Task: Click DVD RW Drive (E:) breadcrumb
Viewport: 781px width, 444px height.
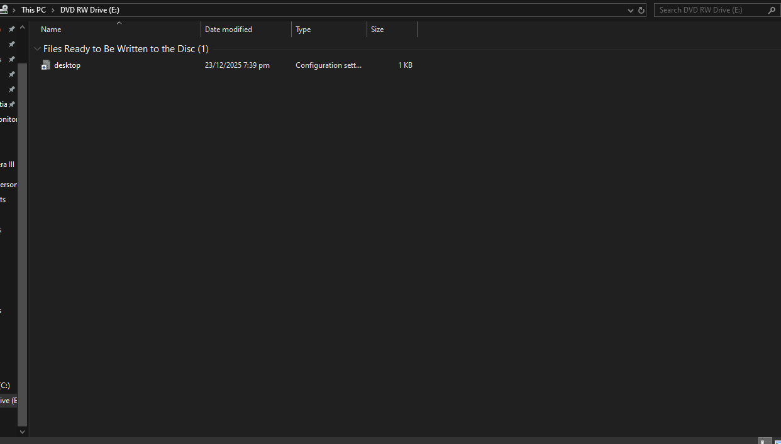Action: coord(90,10)
